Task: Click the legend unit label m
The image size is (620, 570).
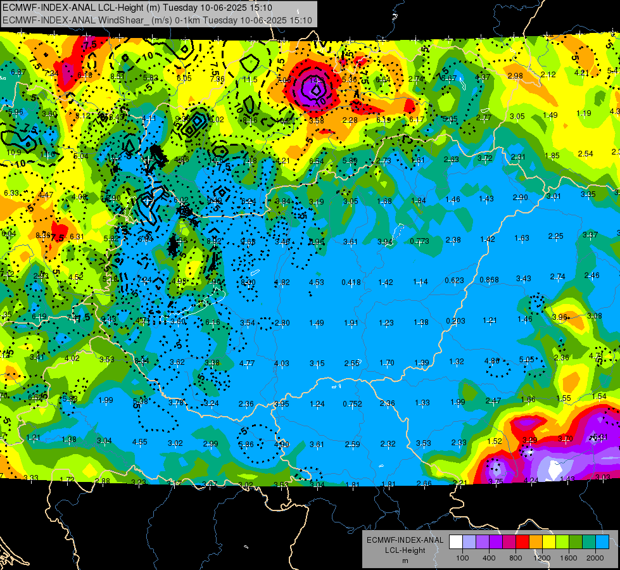Action: pos(405,561)
